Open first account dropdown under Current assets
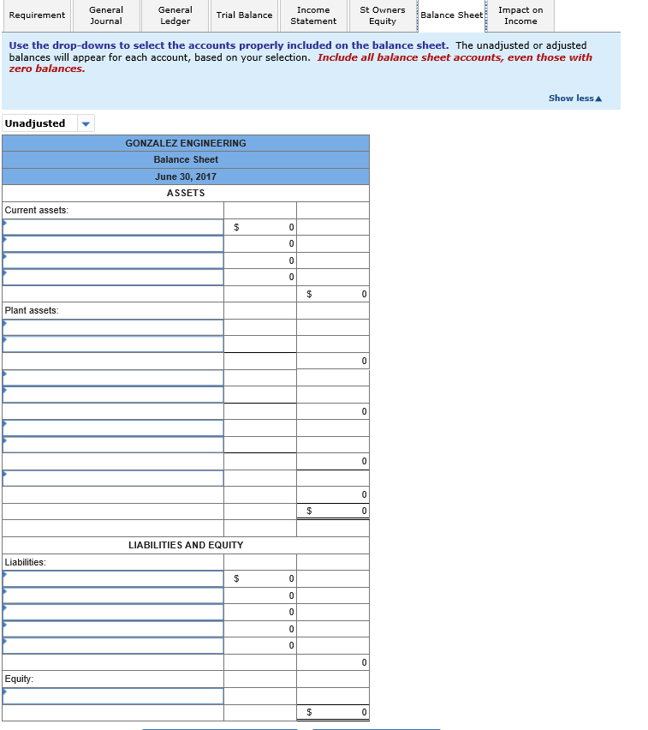This screenshot has width=648, height=730. tap(113, 227)
